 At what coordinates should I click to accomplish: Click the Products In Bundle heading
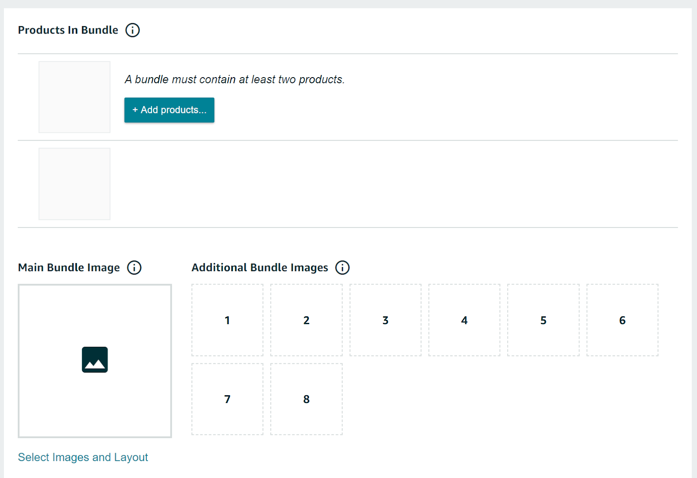pyautogui.click(x=68, y=30)
